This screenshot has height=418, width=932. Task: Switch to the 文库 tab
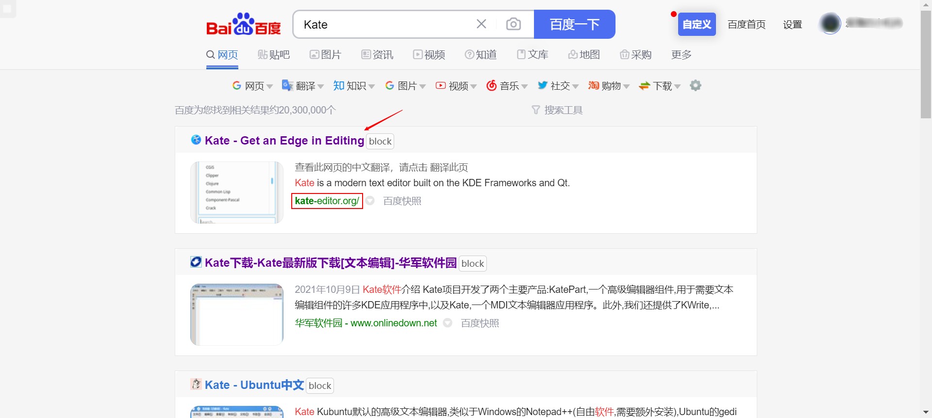(x=533, y=55)
